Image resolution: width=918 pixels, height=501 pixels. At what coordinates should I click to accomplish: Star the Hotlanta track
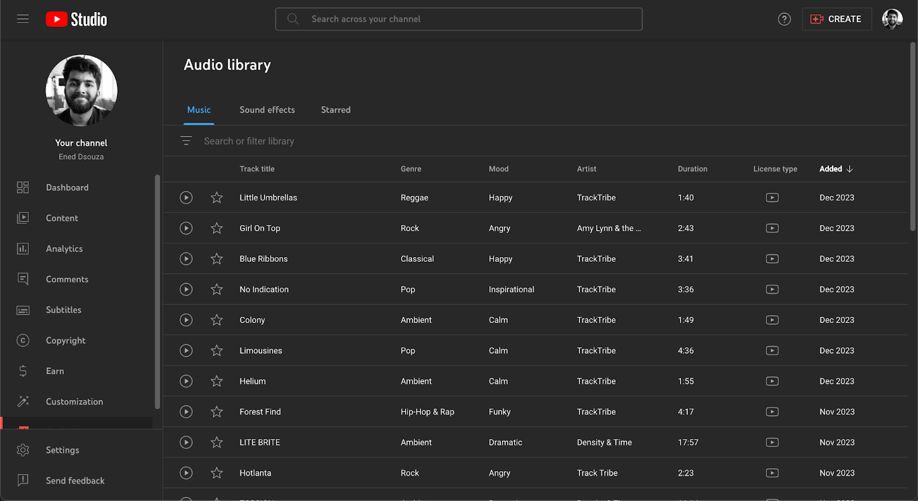216,473
